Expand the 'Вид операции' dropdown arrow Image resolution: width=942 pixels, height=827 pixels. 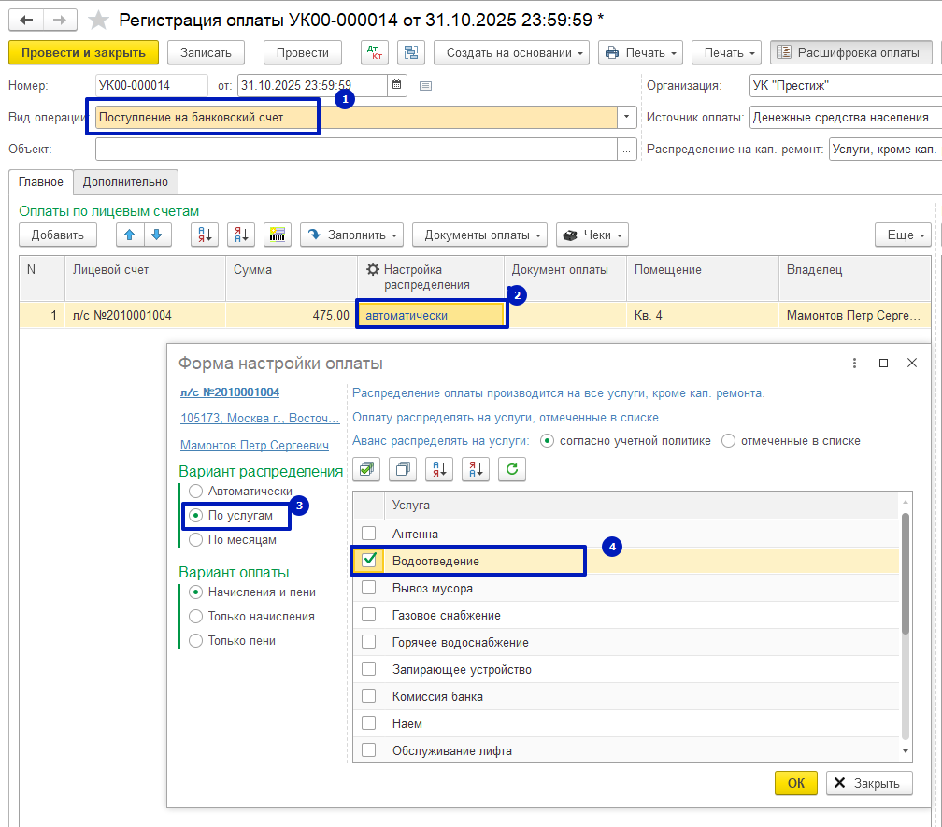coord(625,118)
